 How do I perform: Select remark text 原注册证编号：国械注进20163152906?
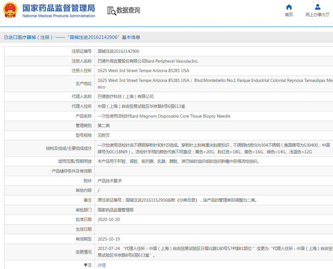pos(177,200)
